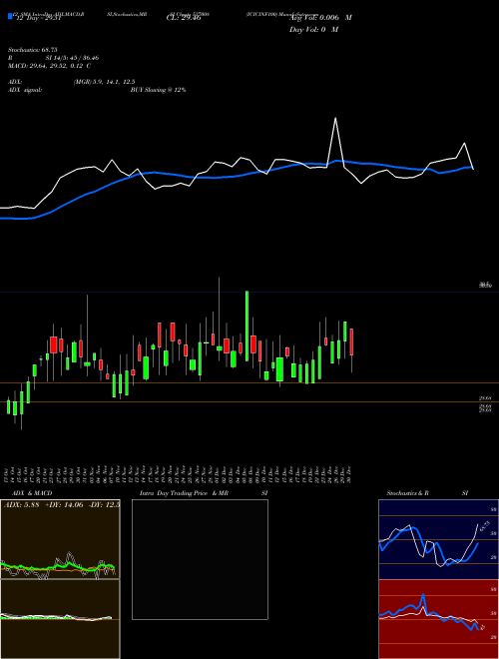Click the white price line spike peak
Viewport: 499px width, 659px height.
(335, 119)
